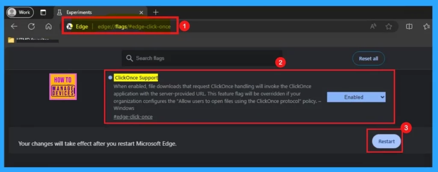Close the Experiments tab

(x=141, y=12)
